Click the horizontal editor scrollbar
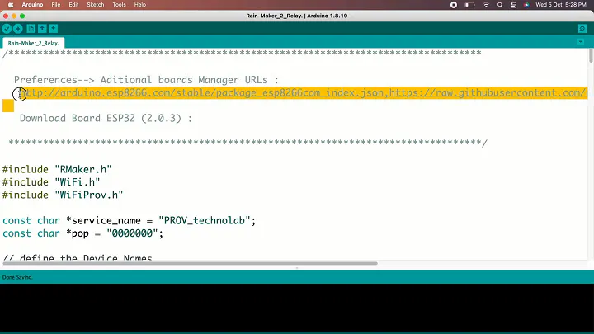Image resolution: width=594 pixels, height=334 pixels. tap(191, 263)
